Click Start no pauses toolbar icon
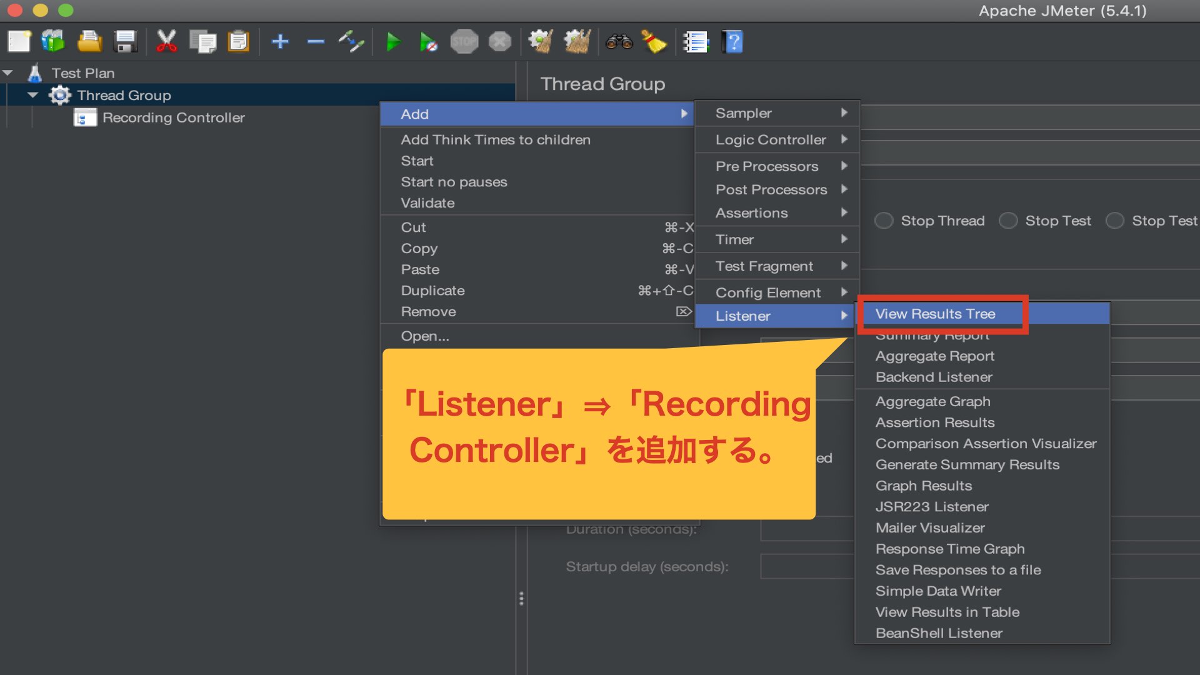This screenshot has height=675, width=1200. pos(428,42)
